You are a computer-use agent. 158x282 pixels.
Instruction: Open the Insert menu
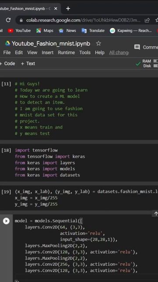pyautogui.click(x=47, y=52)
